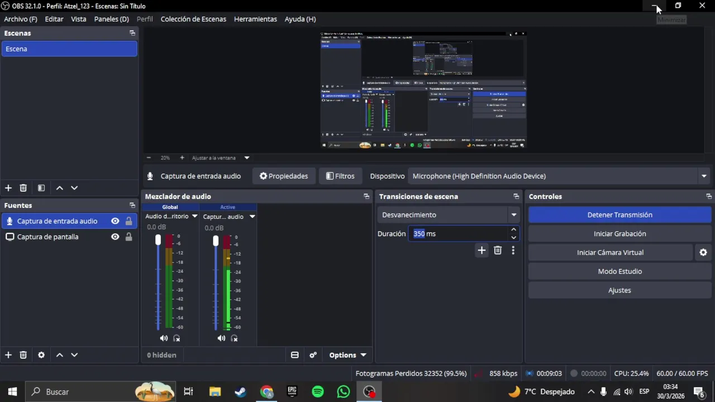
Task: Open Spotify from the taskbar
Action: [318, 392]
